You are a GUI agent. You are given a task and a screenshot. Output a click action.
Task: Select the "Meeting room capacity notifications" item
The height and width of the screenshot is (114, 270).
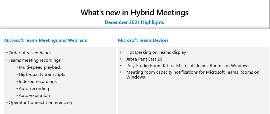pyautogui.click(x=193, y=72)
